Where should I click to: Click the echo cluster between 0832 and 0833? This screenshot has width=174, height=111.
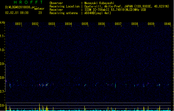[43, 85]
